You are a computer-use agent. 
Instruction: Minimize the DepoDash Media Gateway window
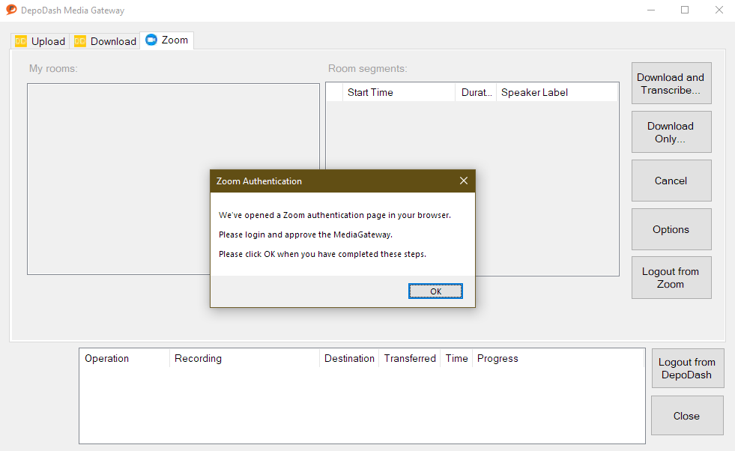650,10
